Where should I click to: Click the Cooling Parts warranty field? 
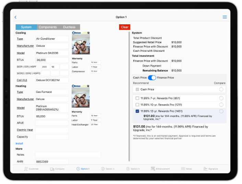[95, 62]
